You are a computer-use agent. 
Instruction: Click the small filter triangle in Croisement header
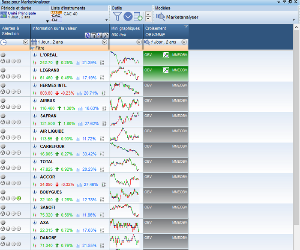coord(186,27)
